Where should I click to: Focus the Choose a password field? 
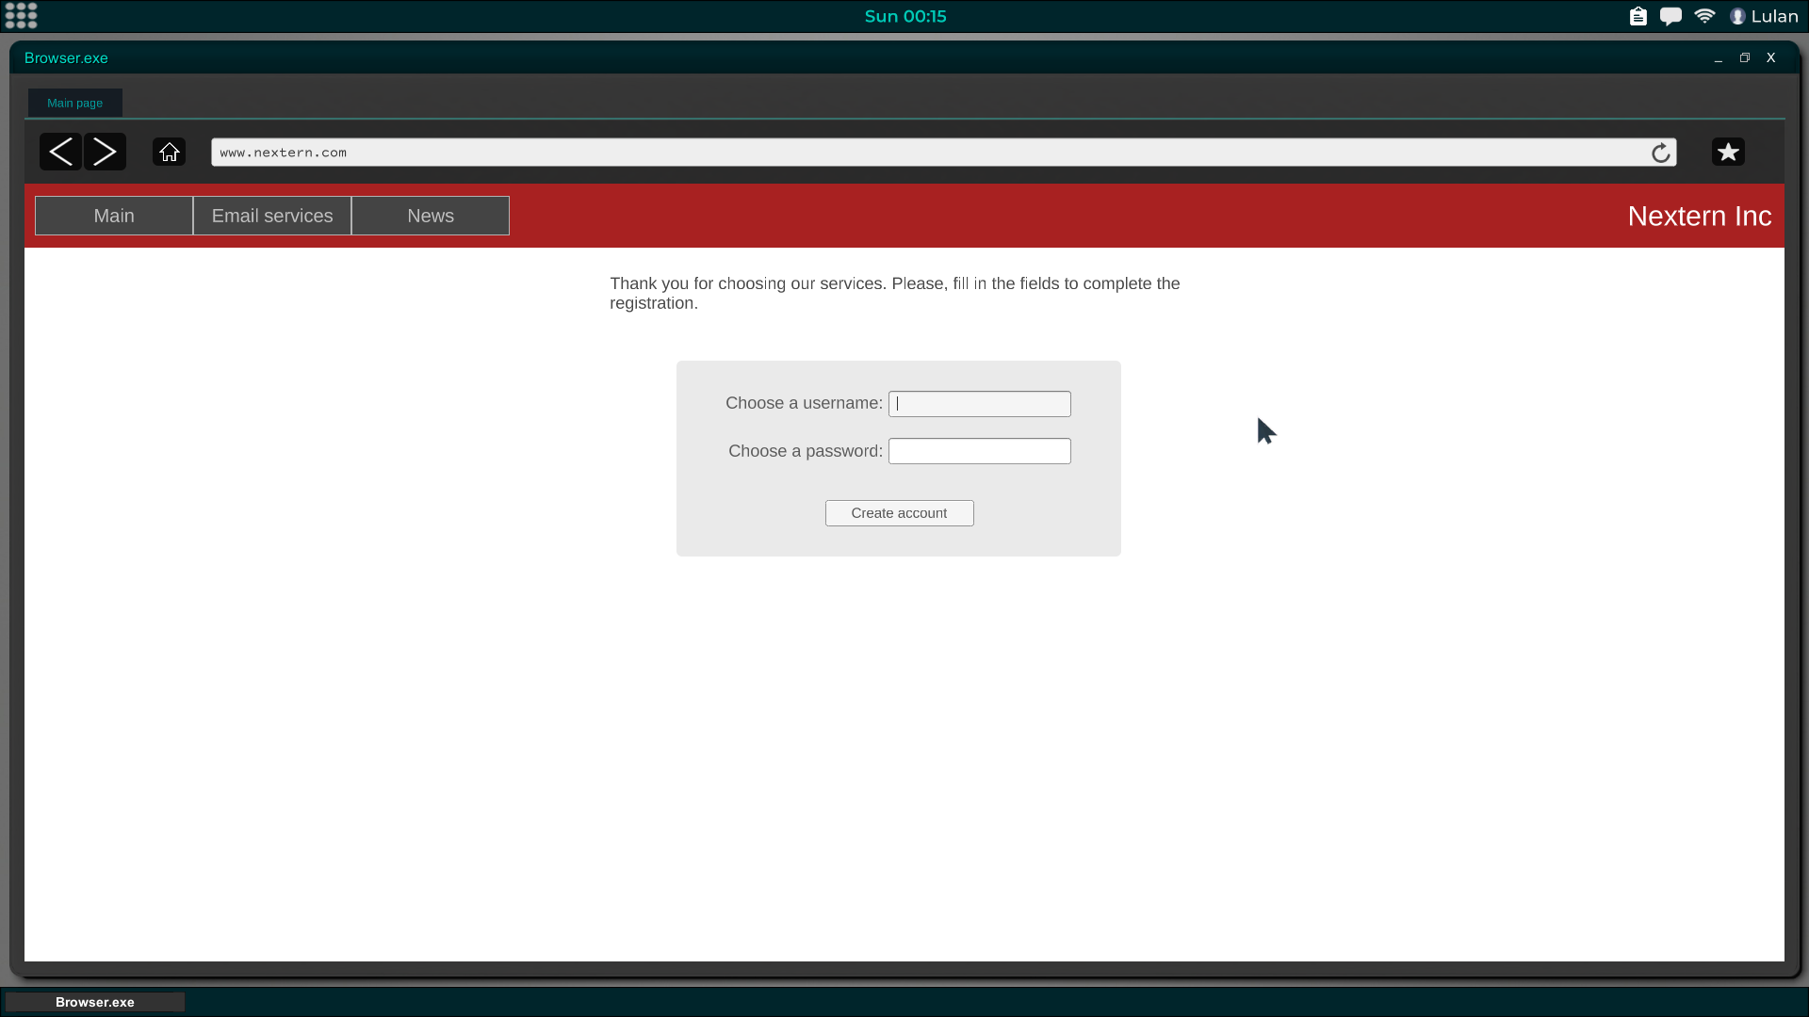point(979,451)
